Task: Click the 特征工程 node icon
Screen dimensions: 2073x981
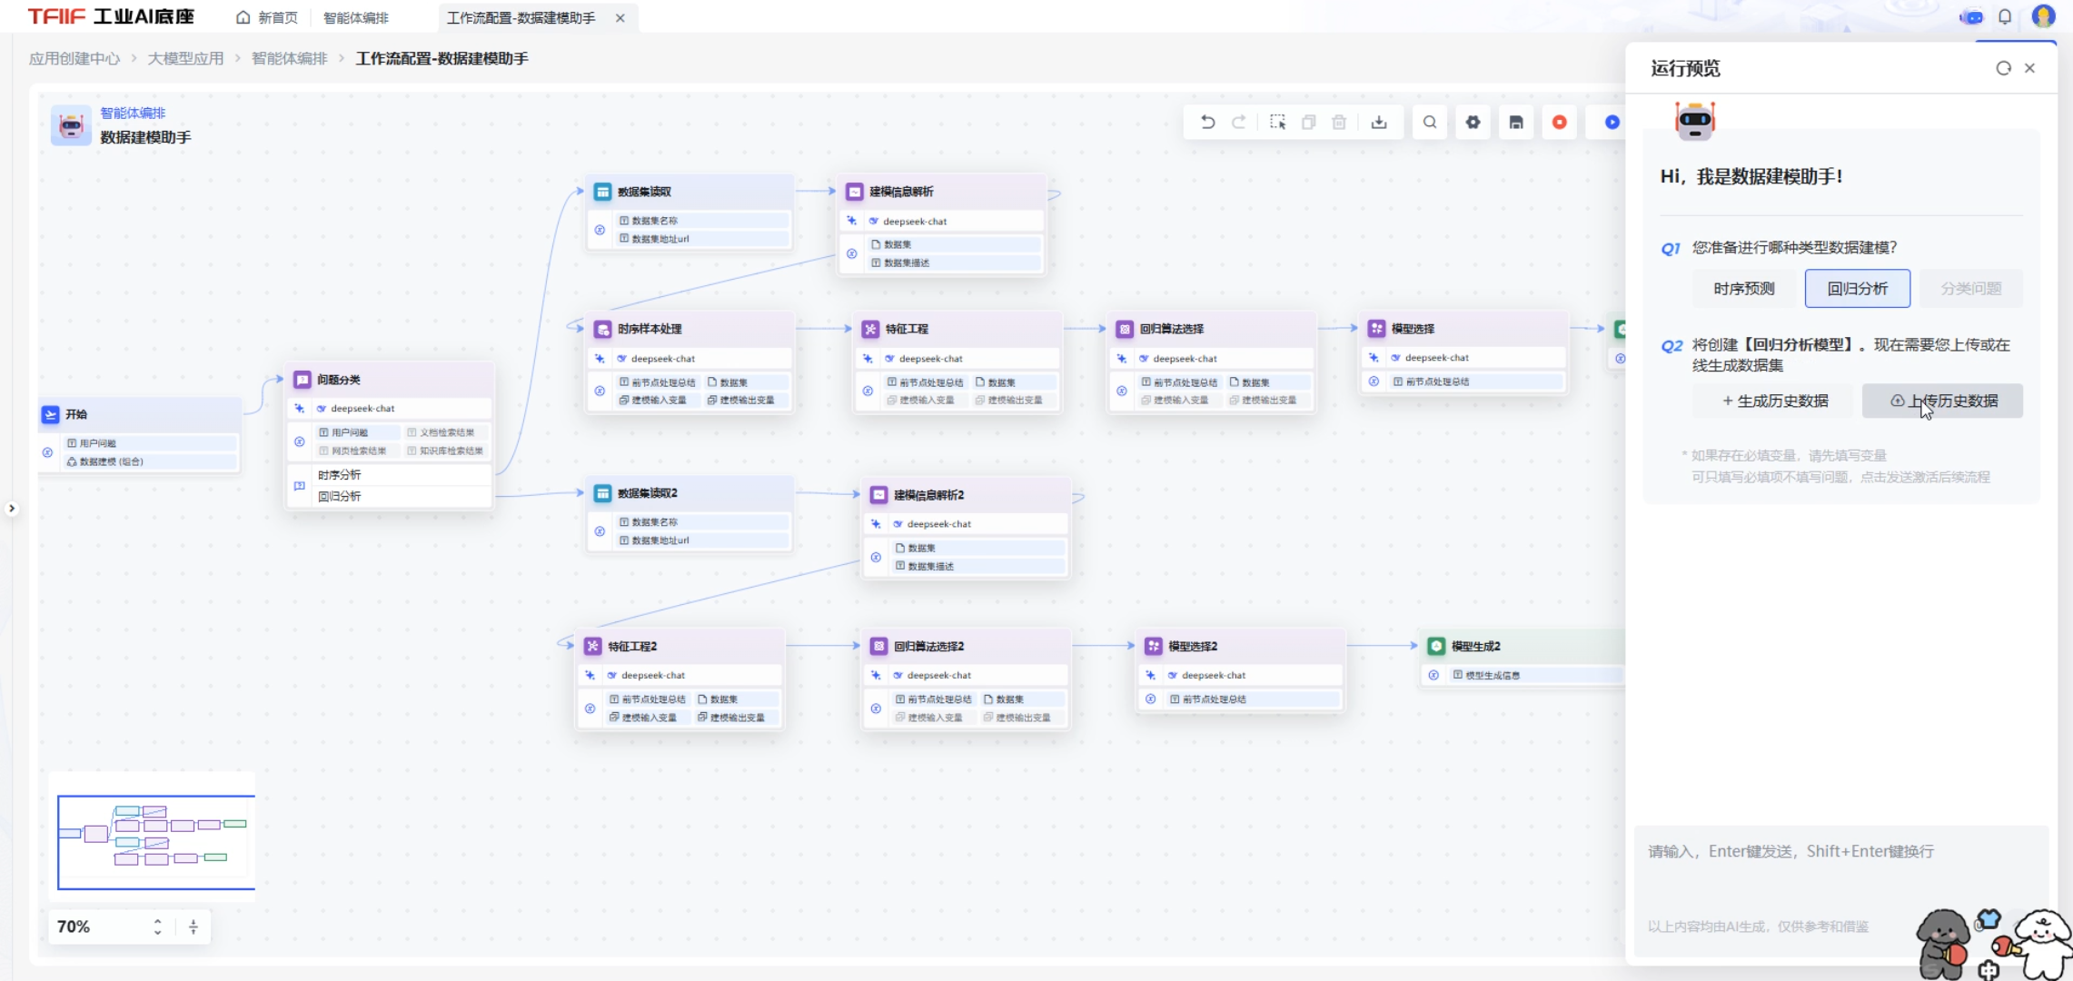Action: pyautogui.click(x=870, y=329)
